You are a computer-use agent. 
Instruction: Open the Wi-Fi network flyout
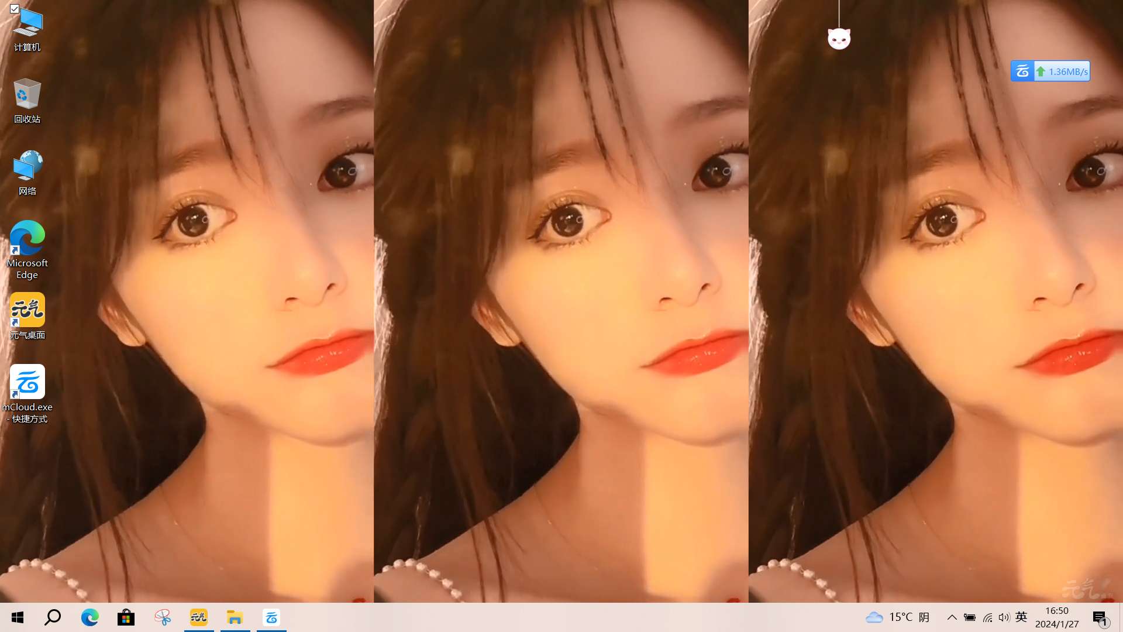click(988, 617)
